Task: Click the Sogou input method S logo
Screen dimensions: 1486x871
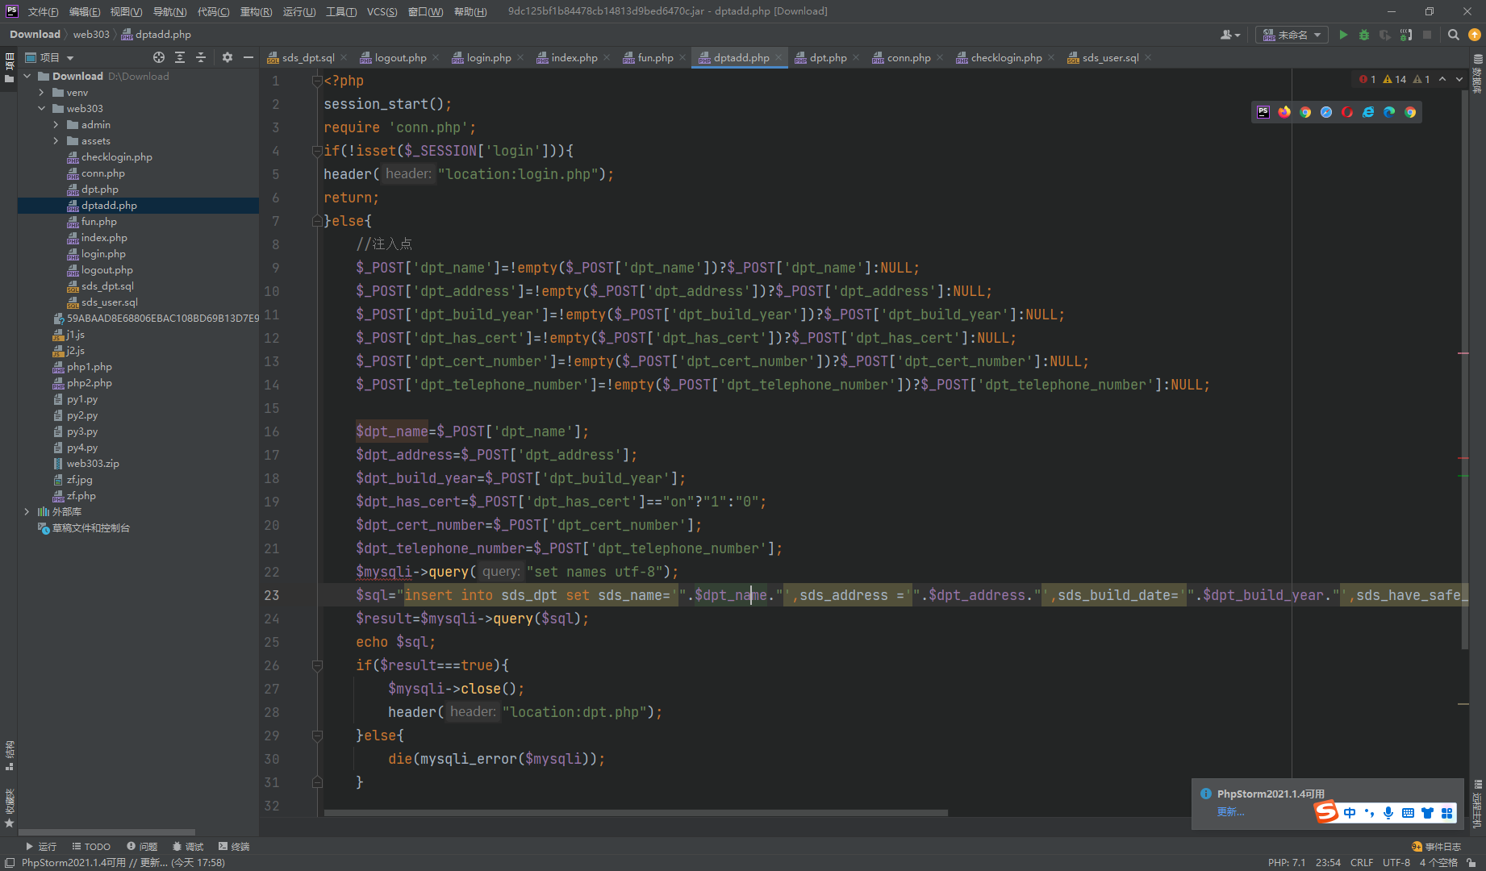Action: pos(1326,812)
